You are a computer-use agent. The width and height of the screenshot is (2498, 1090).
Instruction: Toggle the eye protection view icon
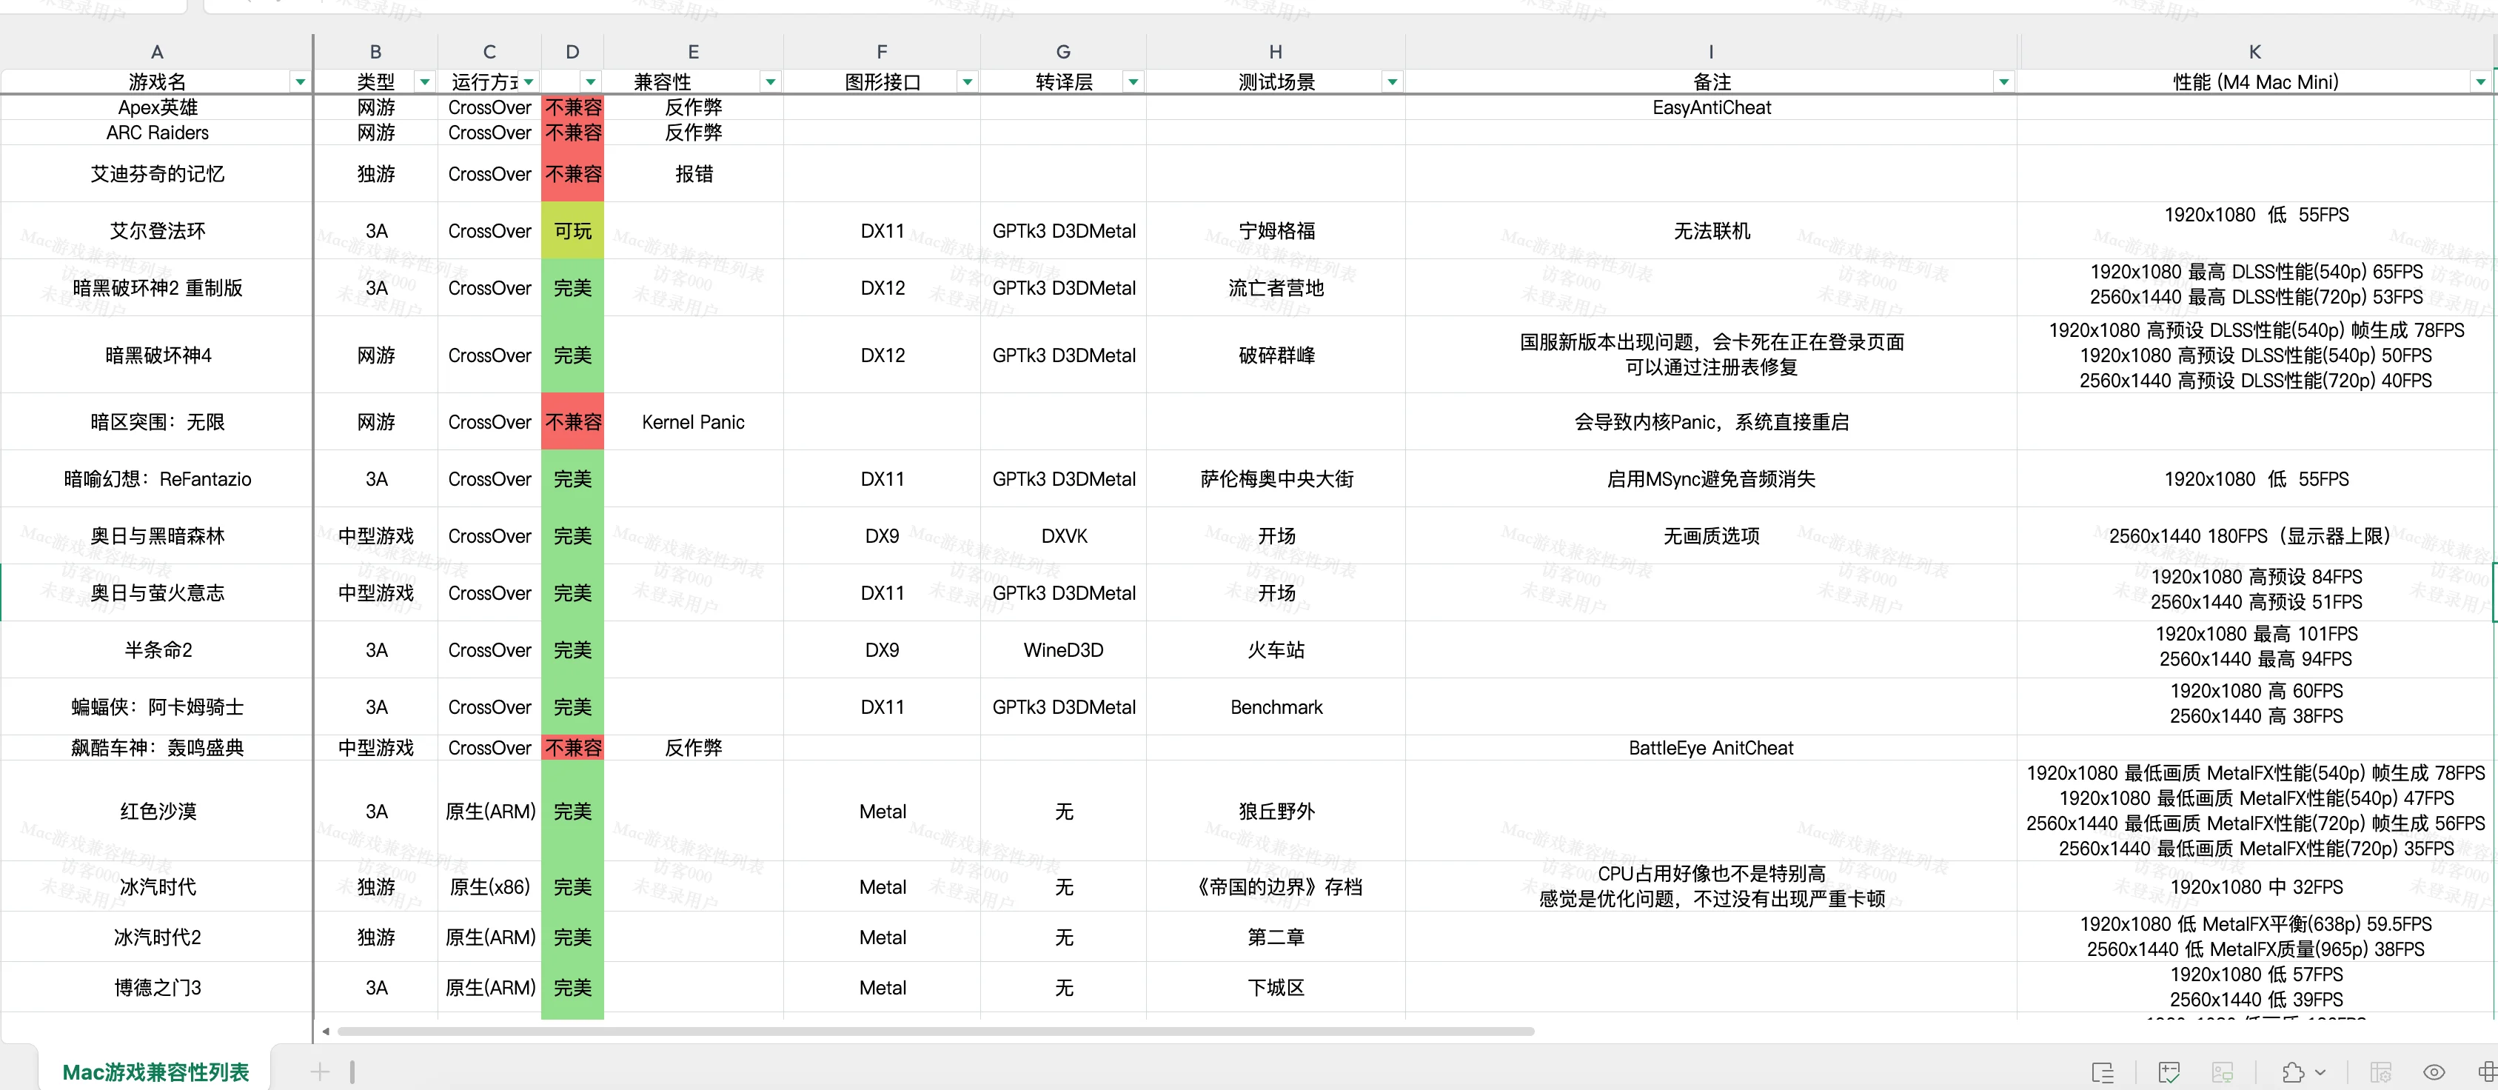(x=2434, y=1071)
